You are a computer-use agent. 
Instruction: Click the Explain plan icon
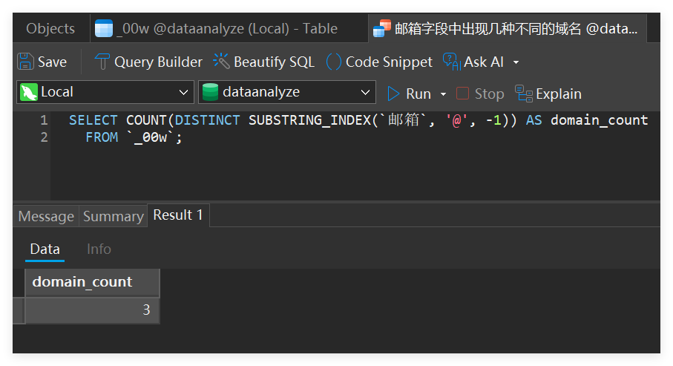point(524,94)
